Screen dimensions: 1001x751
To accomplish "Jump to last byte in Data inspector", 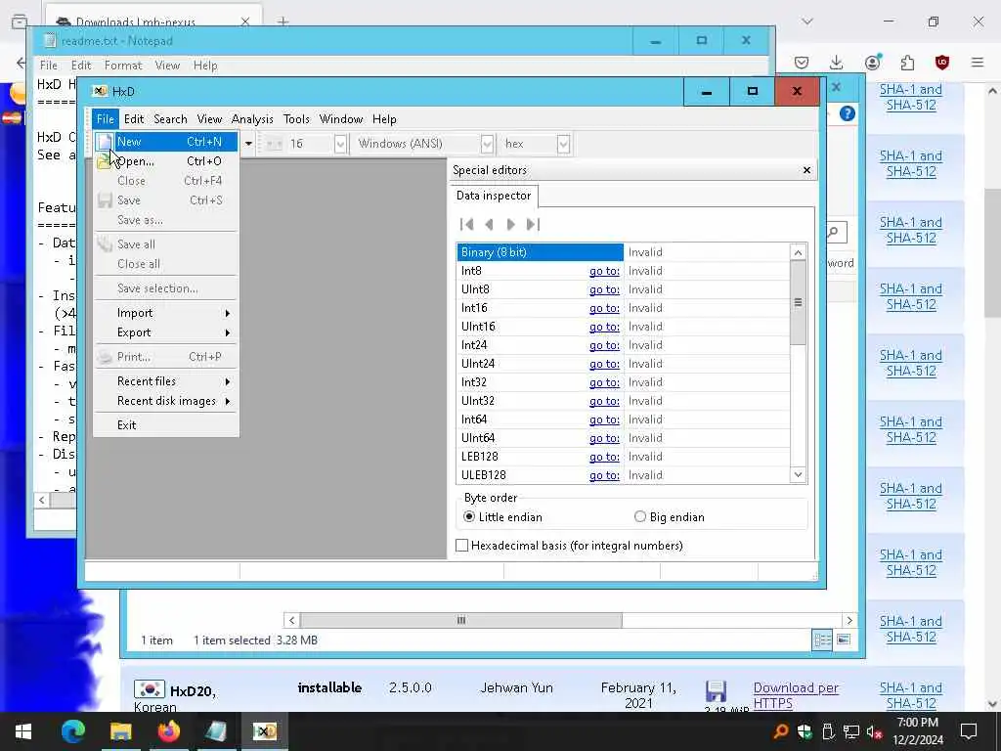I will point(533,224).
